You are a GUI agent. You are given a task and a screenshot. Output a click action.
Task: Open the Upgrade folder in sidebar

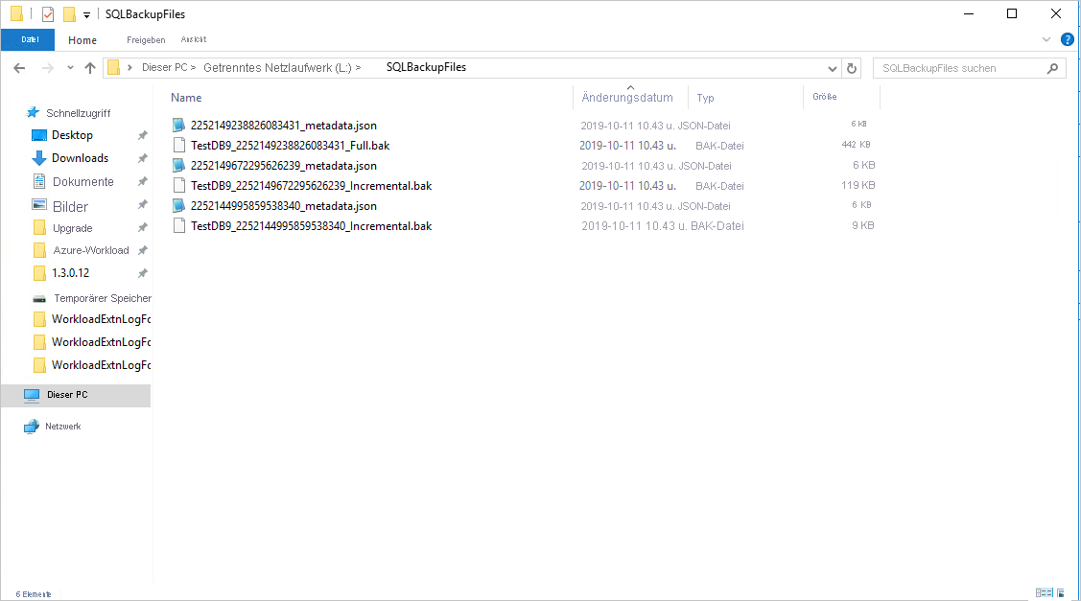coord(72,228)
